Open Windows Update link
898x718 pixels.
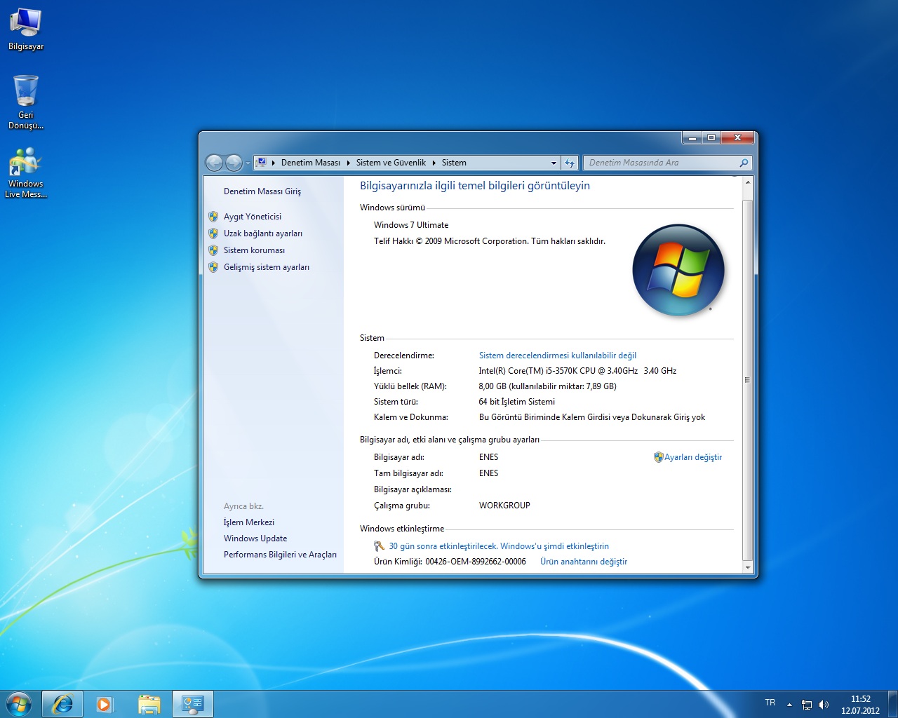tap(255, 538)
